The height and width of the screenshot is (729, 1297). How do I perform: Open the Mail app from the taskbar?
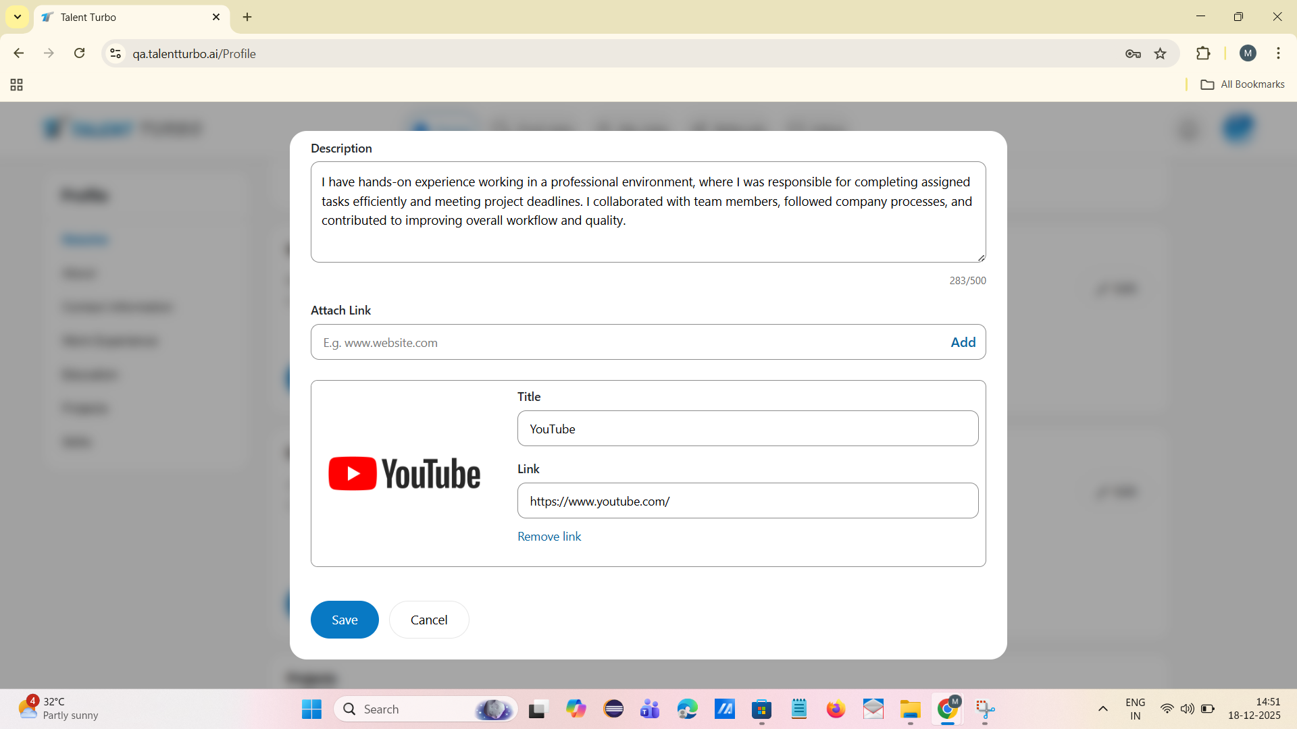point(873,709)
